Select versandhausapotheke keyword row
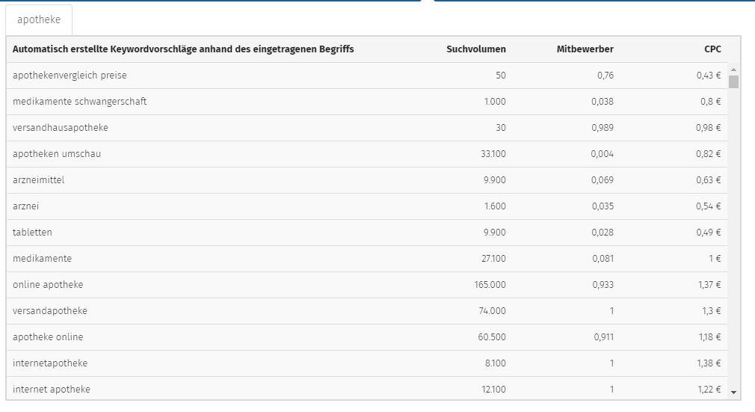Screen dimensions: 755x412 click(x=367, y=128)
